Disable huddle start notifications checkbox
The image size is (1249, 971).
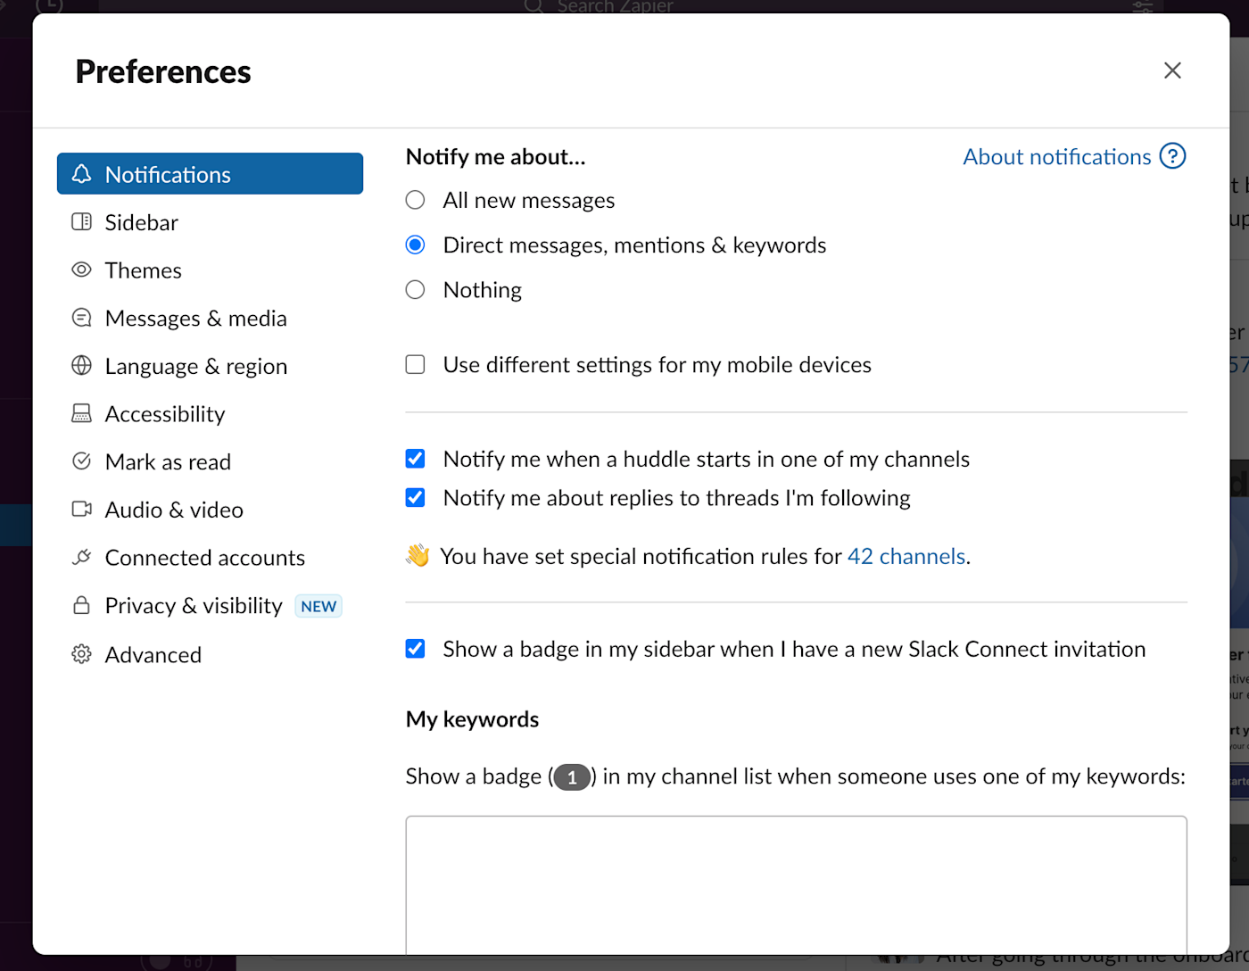[x=415, y=459]
